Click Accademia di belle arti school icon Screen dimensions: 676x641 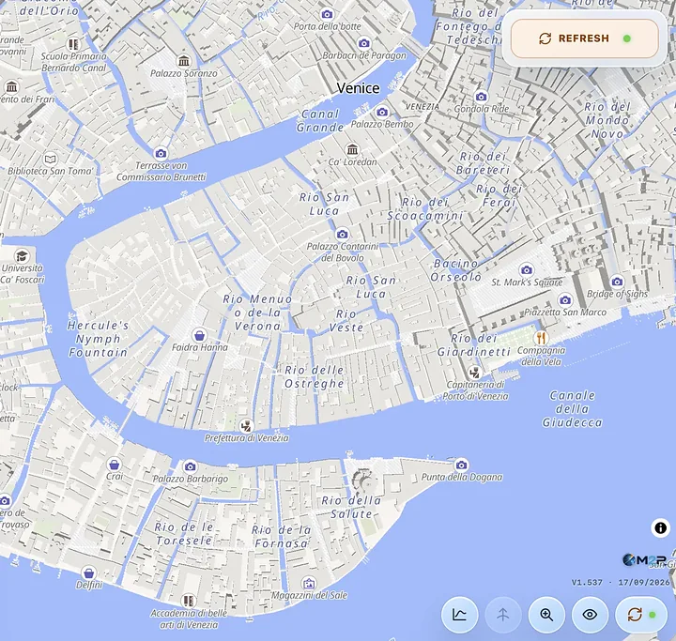188,601
